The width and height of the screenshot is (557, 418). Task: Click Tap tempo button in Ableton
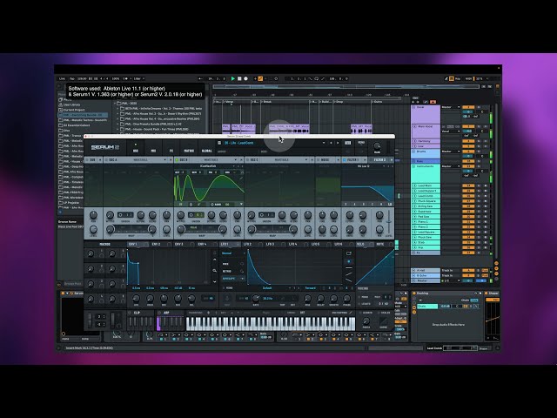coord(72,78)
